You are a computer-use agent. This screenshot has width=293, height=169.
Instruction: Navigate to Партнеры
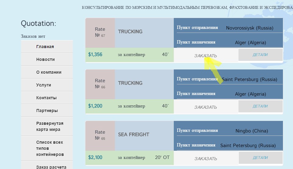click(x=47, y=111)
